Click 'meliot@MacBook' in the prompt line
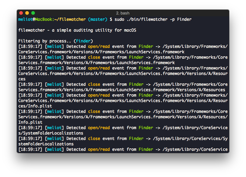This screenshot has height=177, width=246. (x=35, y=19)
